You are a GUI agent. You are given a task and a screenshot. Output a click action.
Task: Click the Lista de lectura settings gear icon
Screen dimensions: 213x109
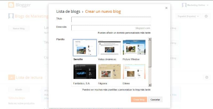pyautogui.click(x=207, y=77)
